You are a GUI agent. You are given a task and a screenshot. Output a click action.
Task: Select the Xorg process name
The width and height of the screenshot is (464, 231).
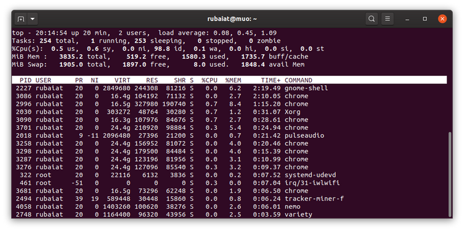coord(293,112)
